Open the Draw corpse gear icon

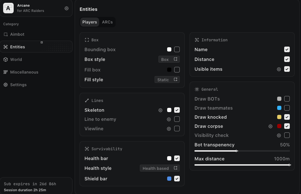[271, 126]
